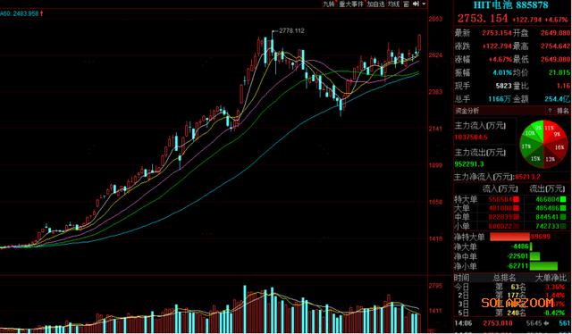Click the red-green capital flow pie chart

[543, 144]
